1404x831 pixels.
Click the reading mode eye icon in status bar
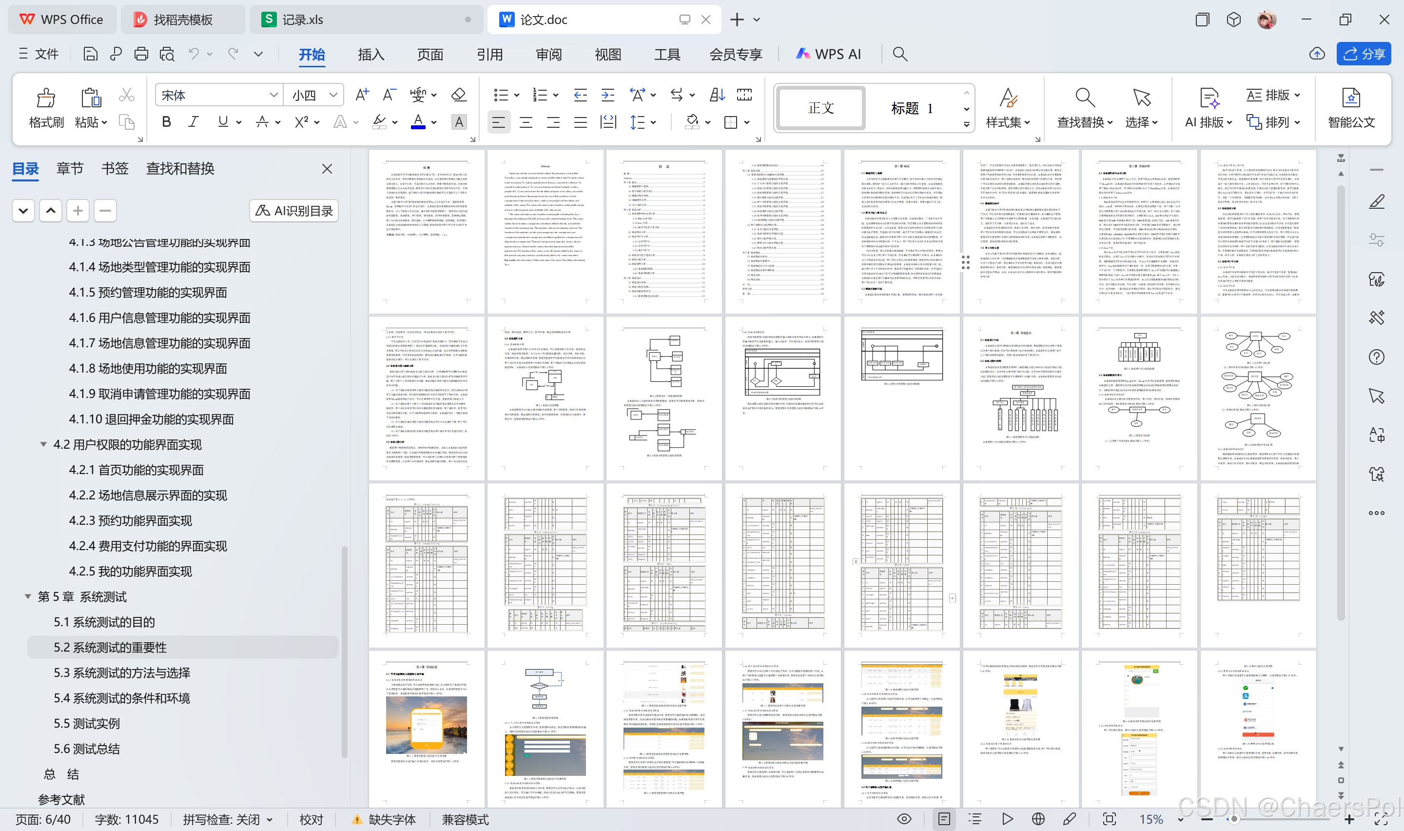point(904,819)
